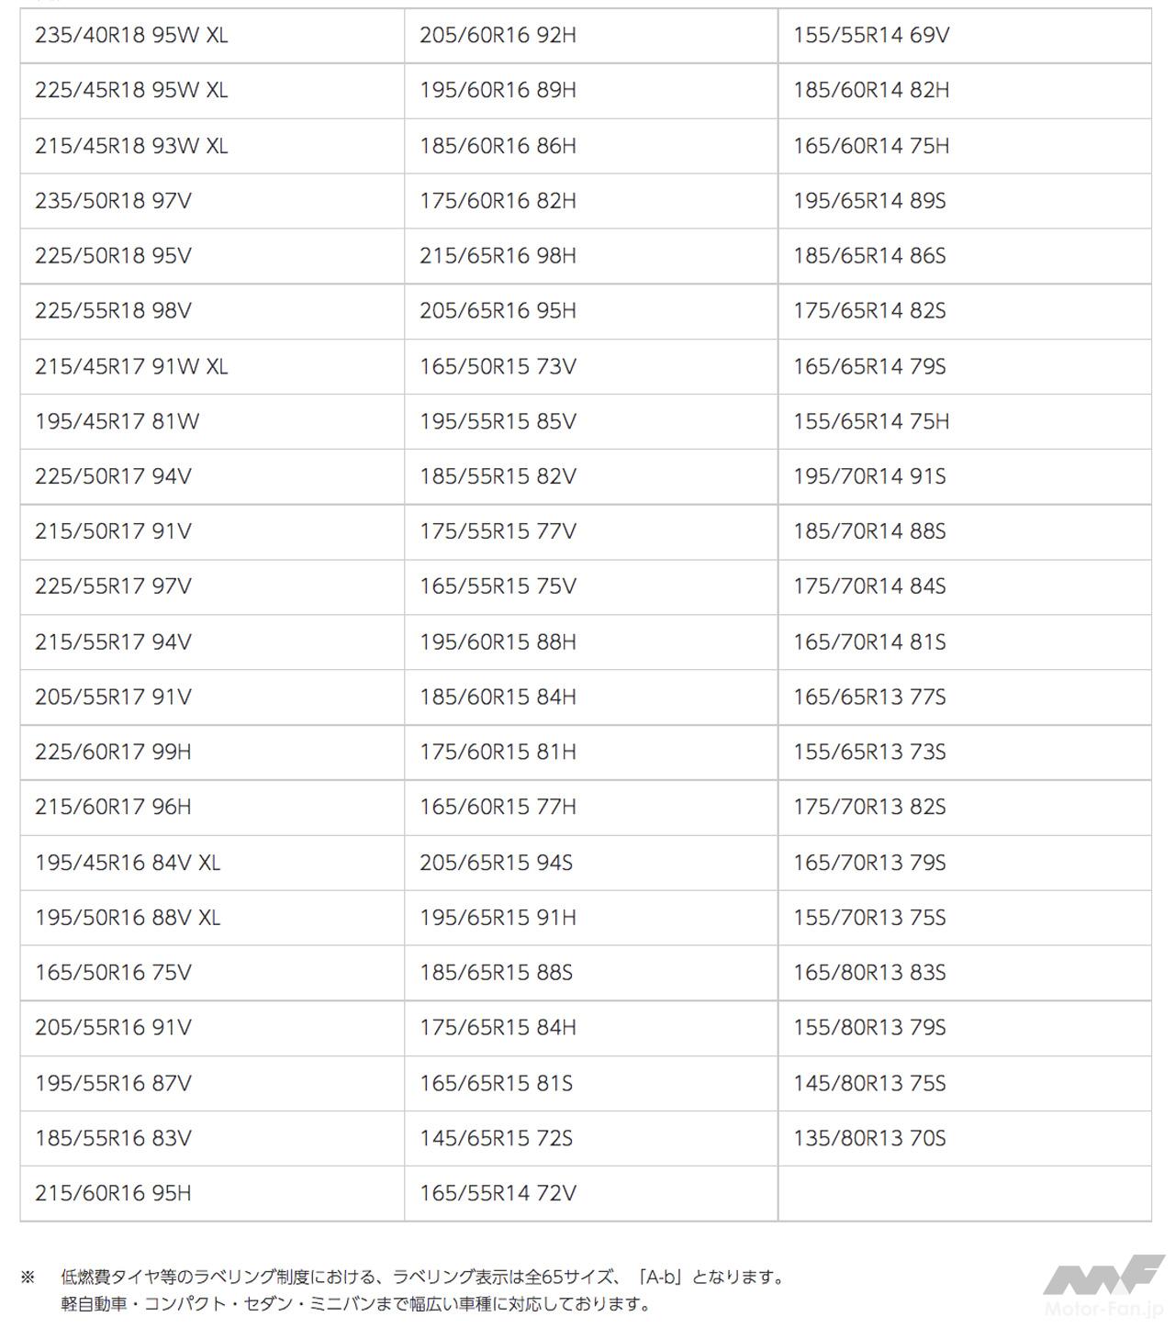Select the 205/65R15 94S cell
The image size is (1175, 1328).
(496, 863)
